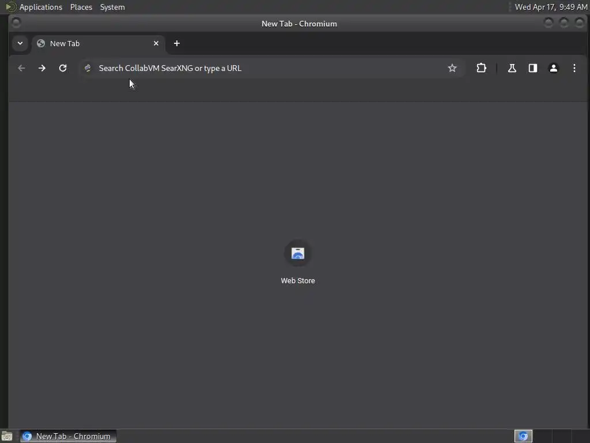Open Chrome Labs flask icon

512,68
